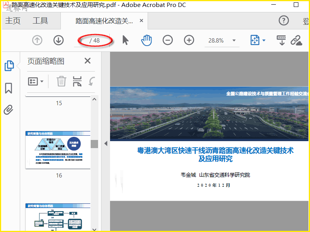
Task: Click the page label 16 text
Action: pos(59,176)
